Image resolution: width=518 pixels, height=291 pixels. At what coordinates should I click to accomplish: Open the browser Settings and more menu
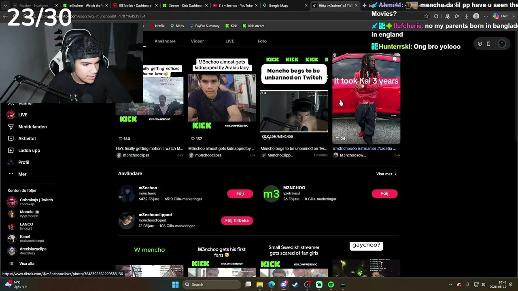[486, 16]
